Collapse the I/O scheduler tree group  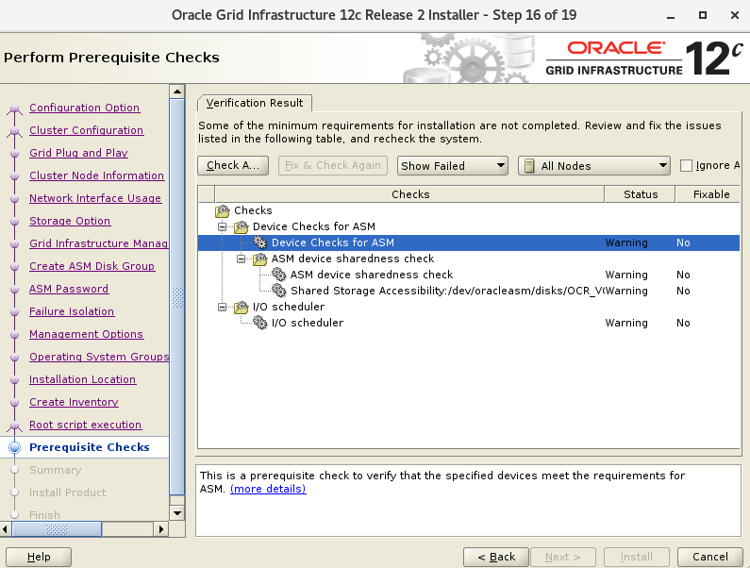coord(224,307)
